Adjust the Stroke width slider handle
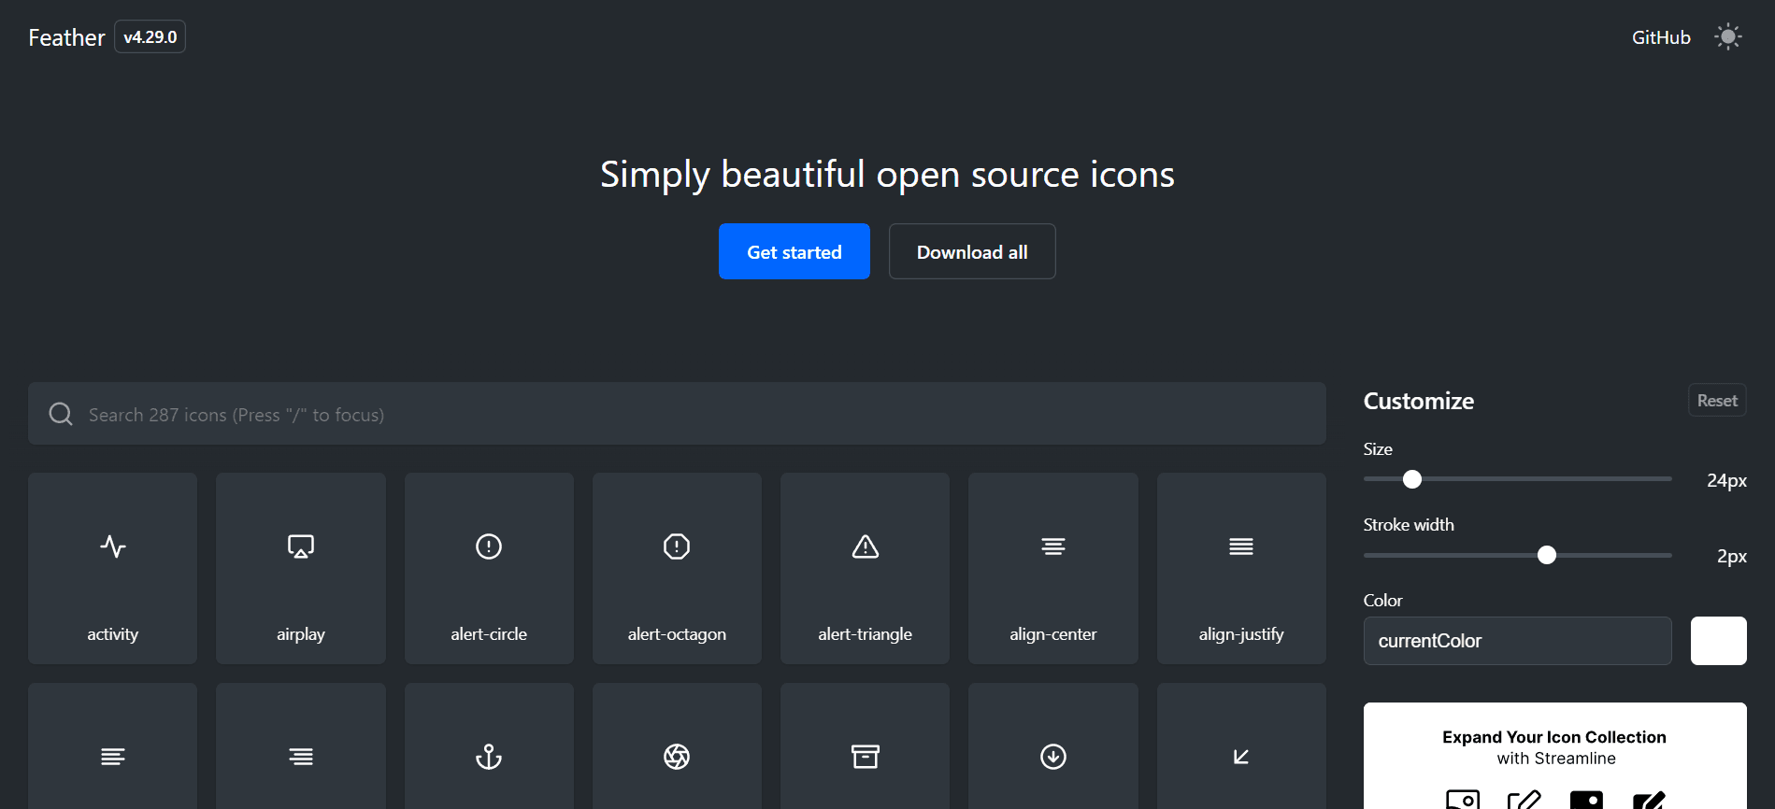Image resolution: width=1775 pixels, height=809 pixels. click(1547, 555)
